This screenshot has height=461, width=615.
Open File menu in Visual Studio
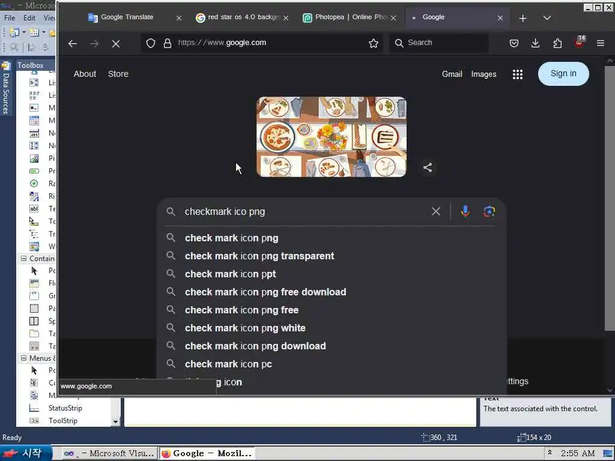click(x=10, y=17)
